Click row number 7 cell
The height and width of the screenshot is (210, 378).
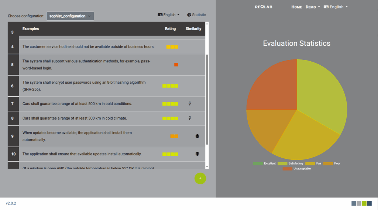tap(13, 104)
